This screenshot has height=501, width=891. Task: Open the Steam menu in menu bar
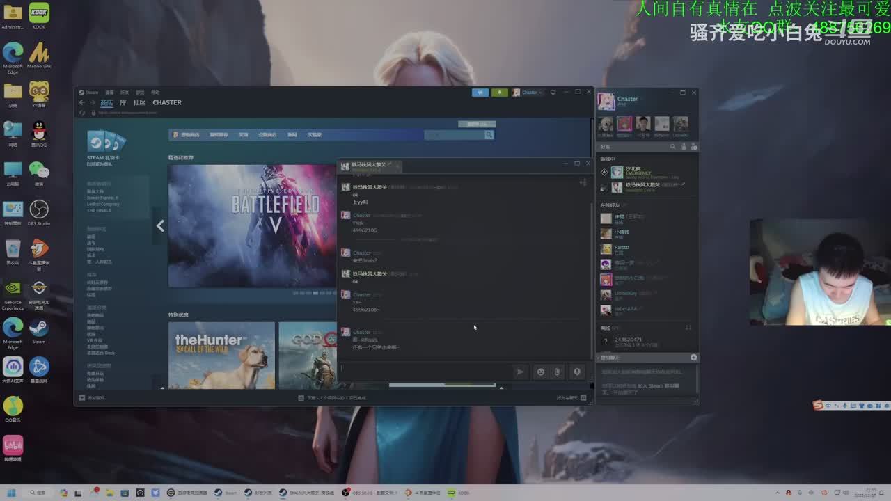tap(90, 92)
